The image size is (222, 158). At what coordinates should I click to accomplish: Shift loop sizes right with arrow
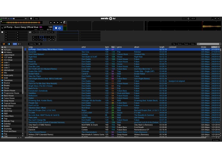pyautogui.click(x=54, y=37)
